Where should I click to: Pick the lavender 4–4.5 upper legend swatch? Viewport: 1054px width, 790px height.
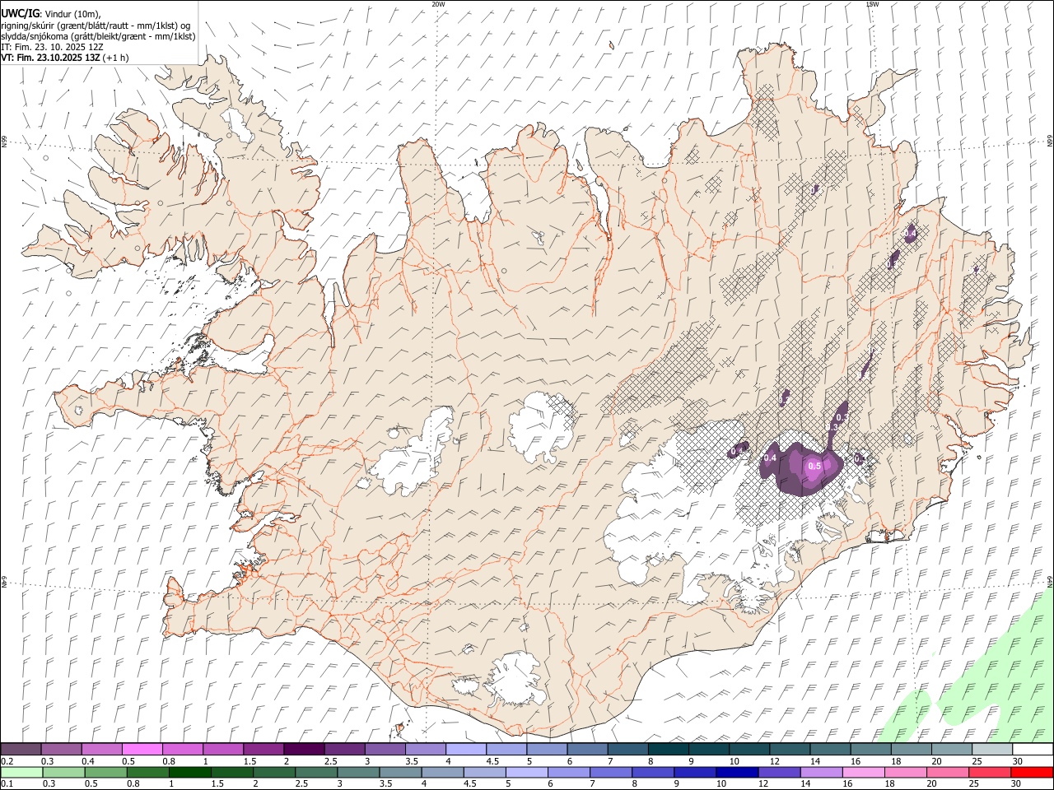coord(465,750)
